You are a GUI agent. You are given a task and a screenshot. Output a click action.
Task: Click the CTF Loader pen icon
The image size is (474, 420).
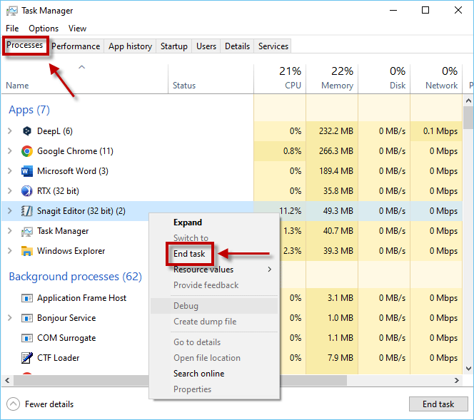pos(27,358)
